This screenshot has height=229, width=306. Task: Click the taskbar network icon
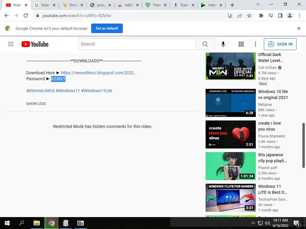[260, 223]
